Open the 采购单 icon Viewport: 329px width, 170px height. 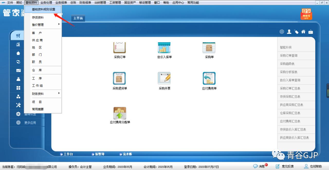click(x=209, y=48)
